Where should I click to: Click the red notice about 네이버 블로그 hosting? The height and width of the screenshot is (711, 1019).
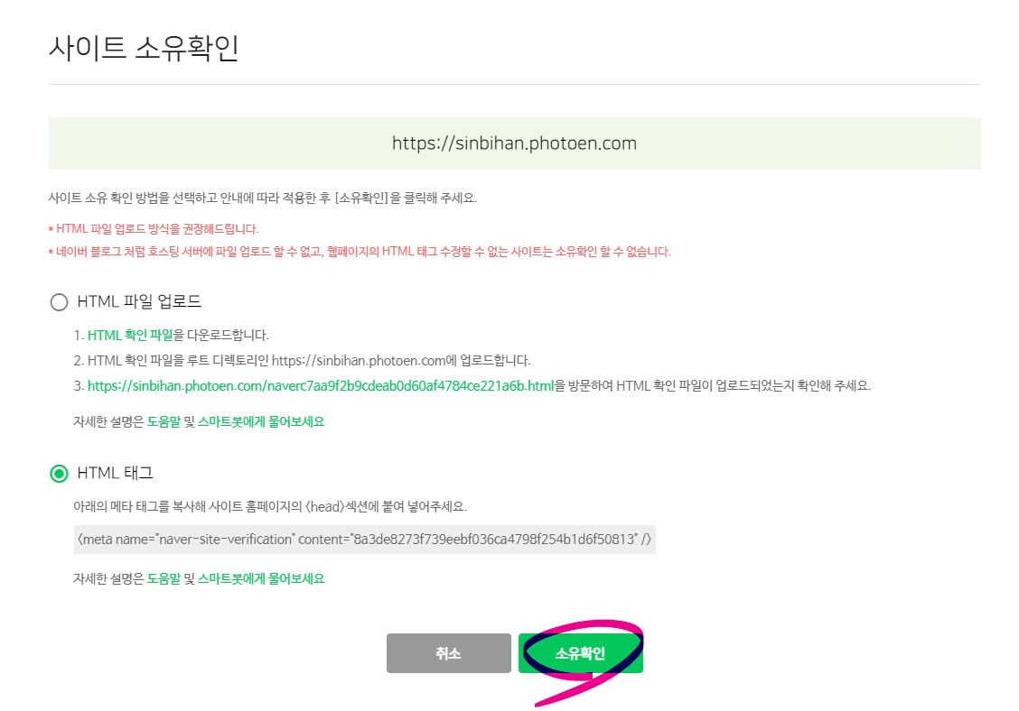coord(360,251)
